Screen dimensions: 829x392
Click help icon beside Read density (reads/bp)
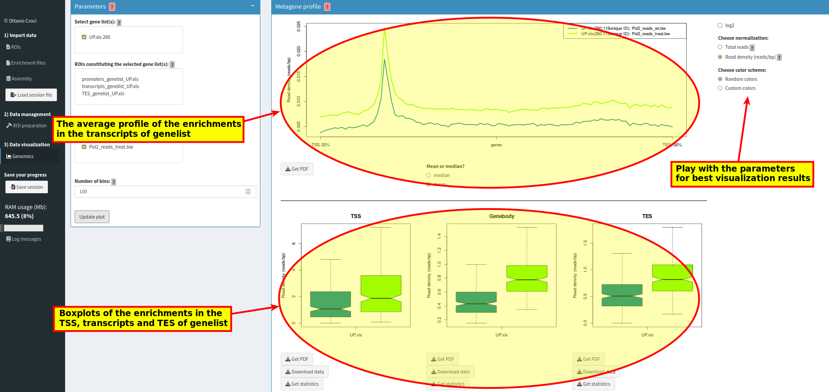click(779, 57)
